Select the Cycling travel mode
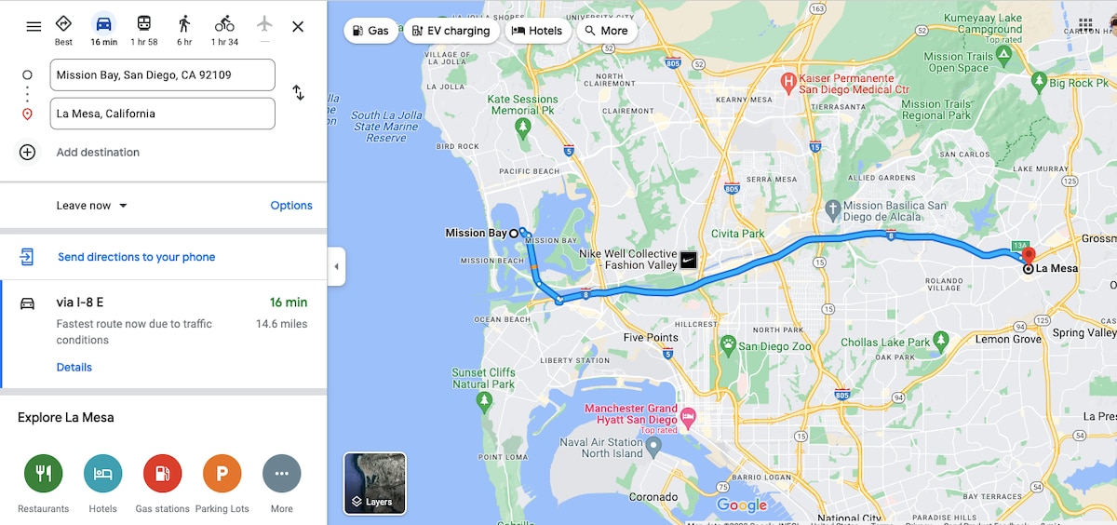The image size is (1117, 525). [x=224, y=30]
